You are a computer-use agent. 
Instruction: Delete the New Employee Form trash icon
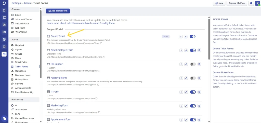point(199,50)
